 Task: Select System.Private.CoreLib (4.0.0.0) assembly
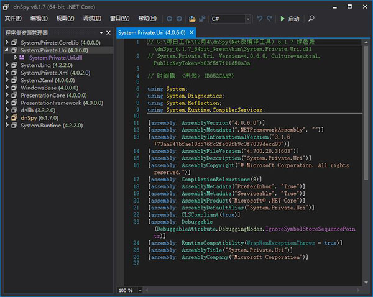(60, 43)
